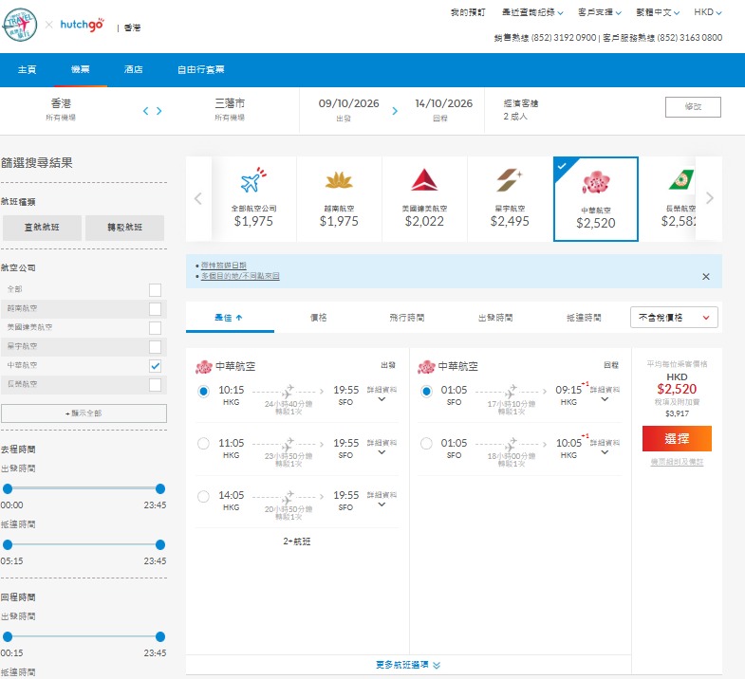Expand details for return arriving 09:15

pyautogui.click(x=605, y=395)
